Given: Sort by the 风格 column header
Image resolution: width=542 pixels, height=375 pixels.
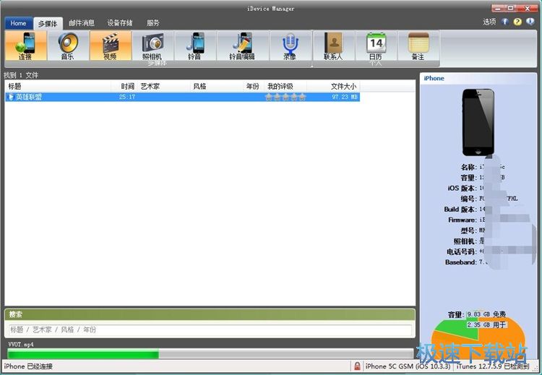Looking at the screenshot, I should (x=217, y=87).
